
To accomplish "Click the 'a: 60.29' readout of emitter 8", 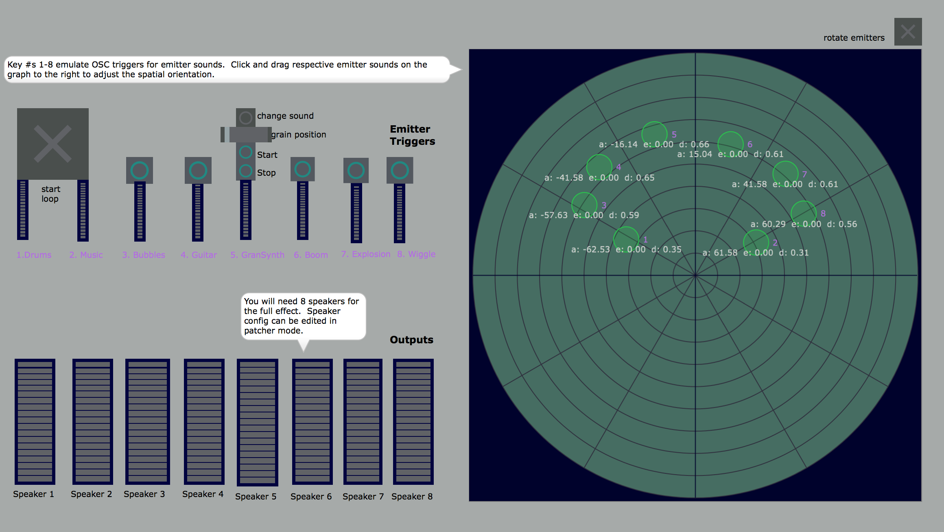I will click(768, 224).
